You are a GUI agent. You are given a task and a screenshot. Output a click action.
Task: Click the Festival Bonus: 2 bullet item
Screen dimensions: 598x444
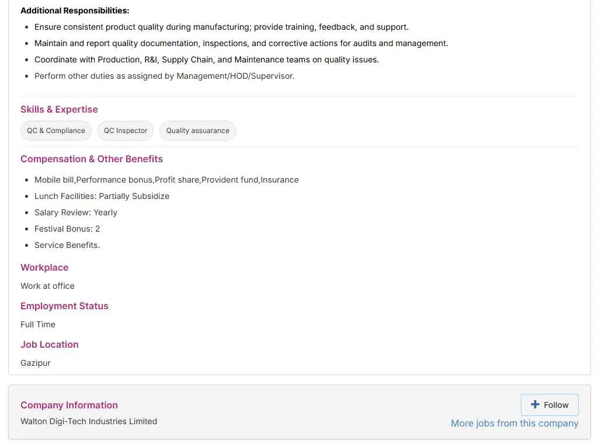pos(67,229)
